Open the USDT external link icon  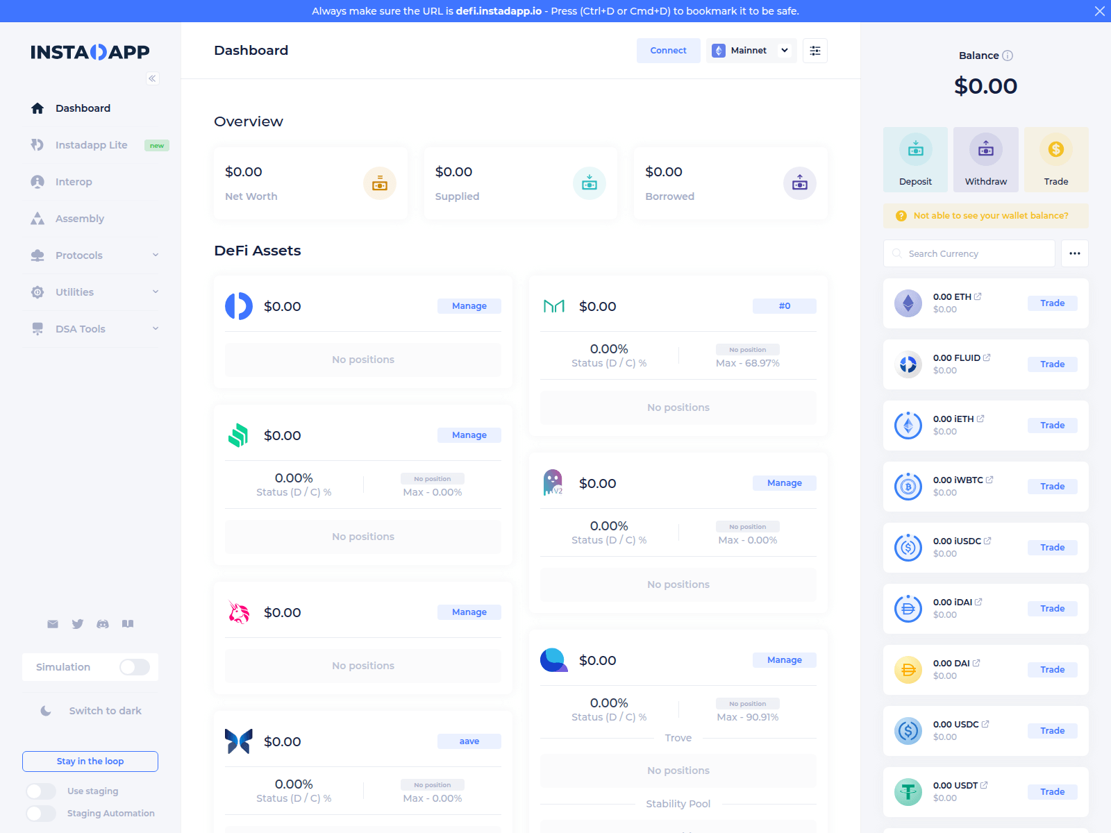[x=984, y=785]
